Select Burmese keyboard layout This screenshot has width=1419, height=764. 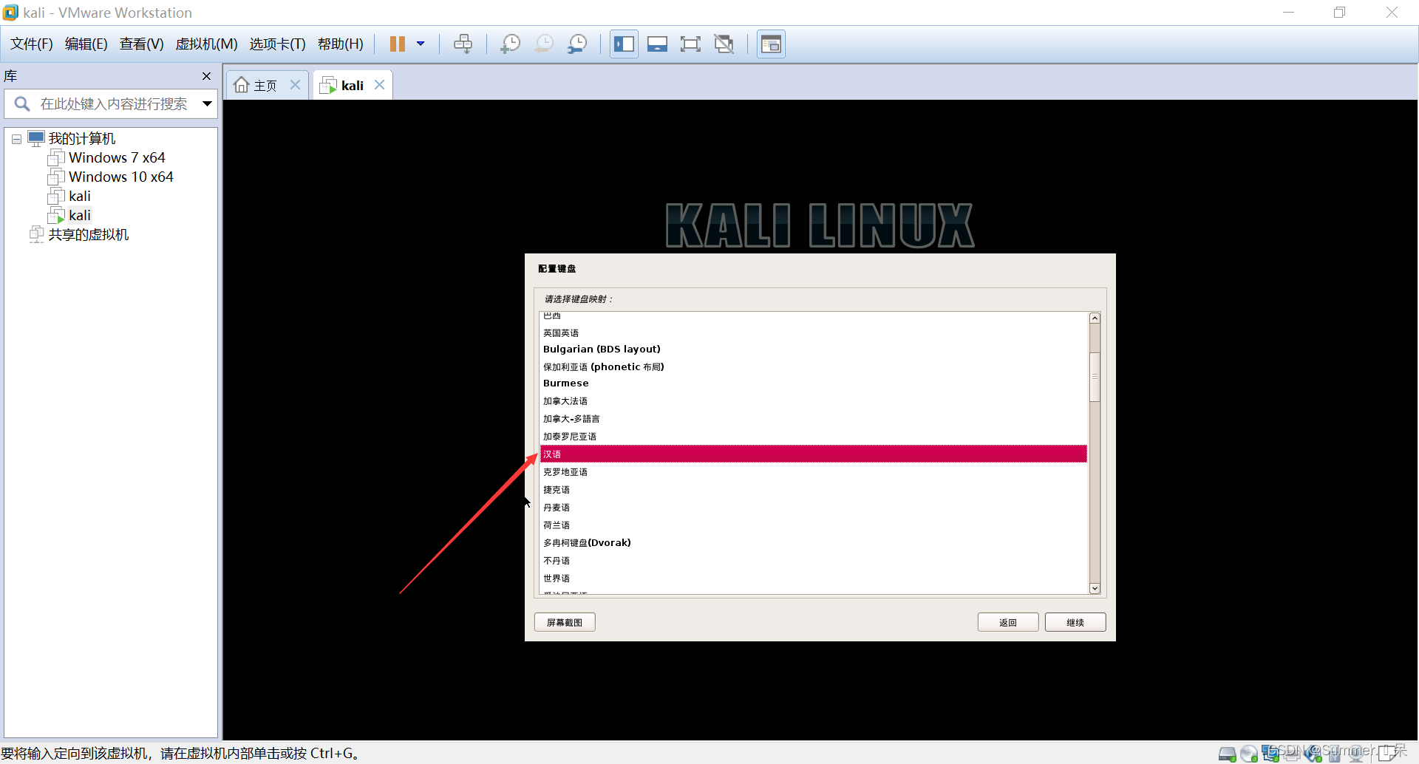(x=814, y=383)
